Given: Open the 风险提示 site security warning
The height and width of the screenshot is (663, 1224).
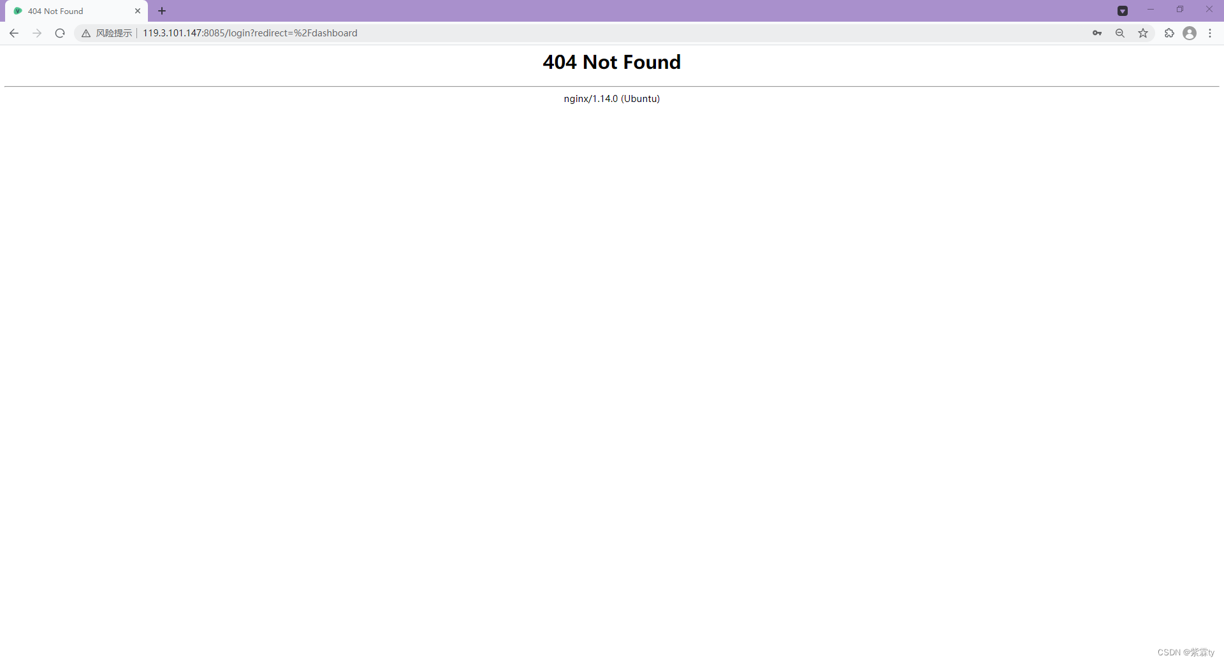Looking at the screenshot, I should pos(106,33).
